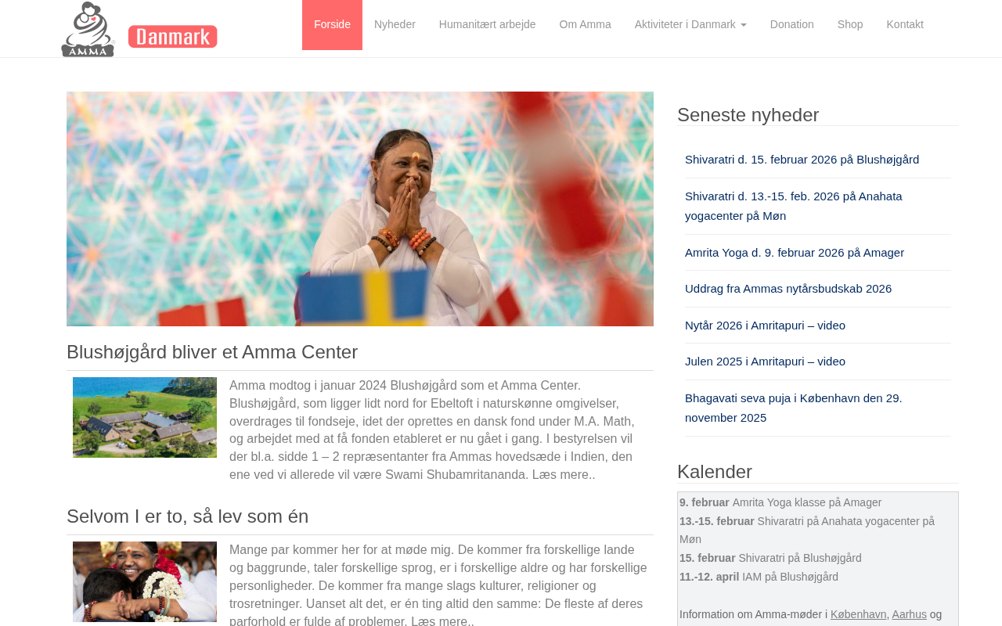The height and width of the screenshot is (626, 1002).
Task: Read Shivaratri 15. februar Blushøjgård news
Action: pyautogui.click(x=802, y=160)
